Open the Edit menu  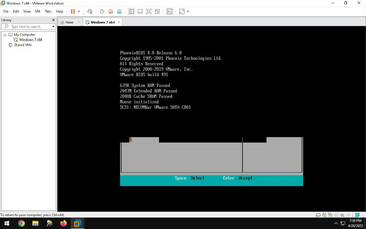pos(16,11)
